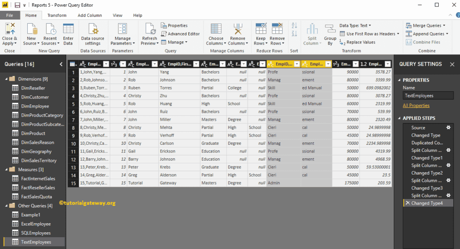Collapse the ribbon with the chevron
460x249 pixels.
[x=450, y=15]
